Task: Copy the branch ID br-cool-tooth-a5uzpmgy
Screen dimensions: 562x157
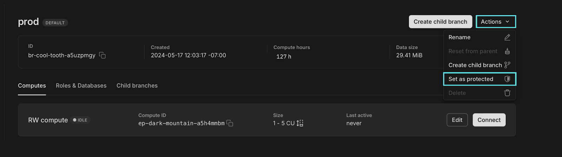Action: coord(102,55)
